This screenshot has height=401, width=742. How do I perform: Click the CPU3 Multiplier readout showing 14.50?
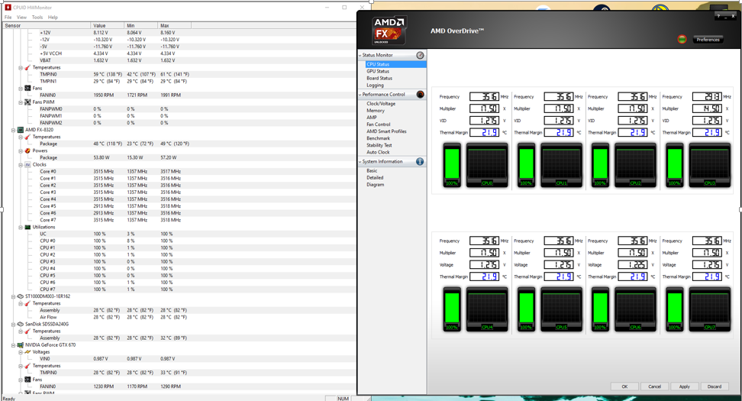click(707, 108)
